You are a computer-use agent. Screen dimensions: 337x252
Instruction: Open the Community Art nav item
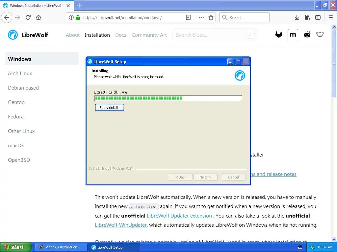(149, 35)
